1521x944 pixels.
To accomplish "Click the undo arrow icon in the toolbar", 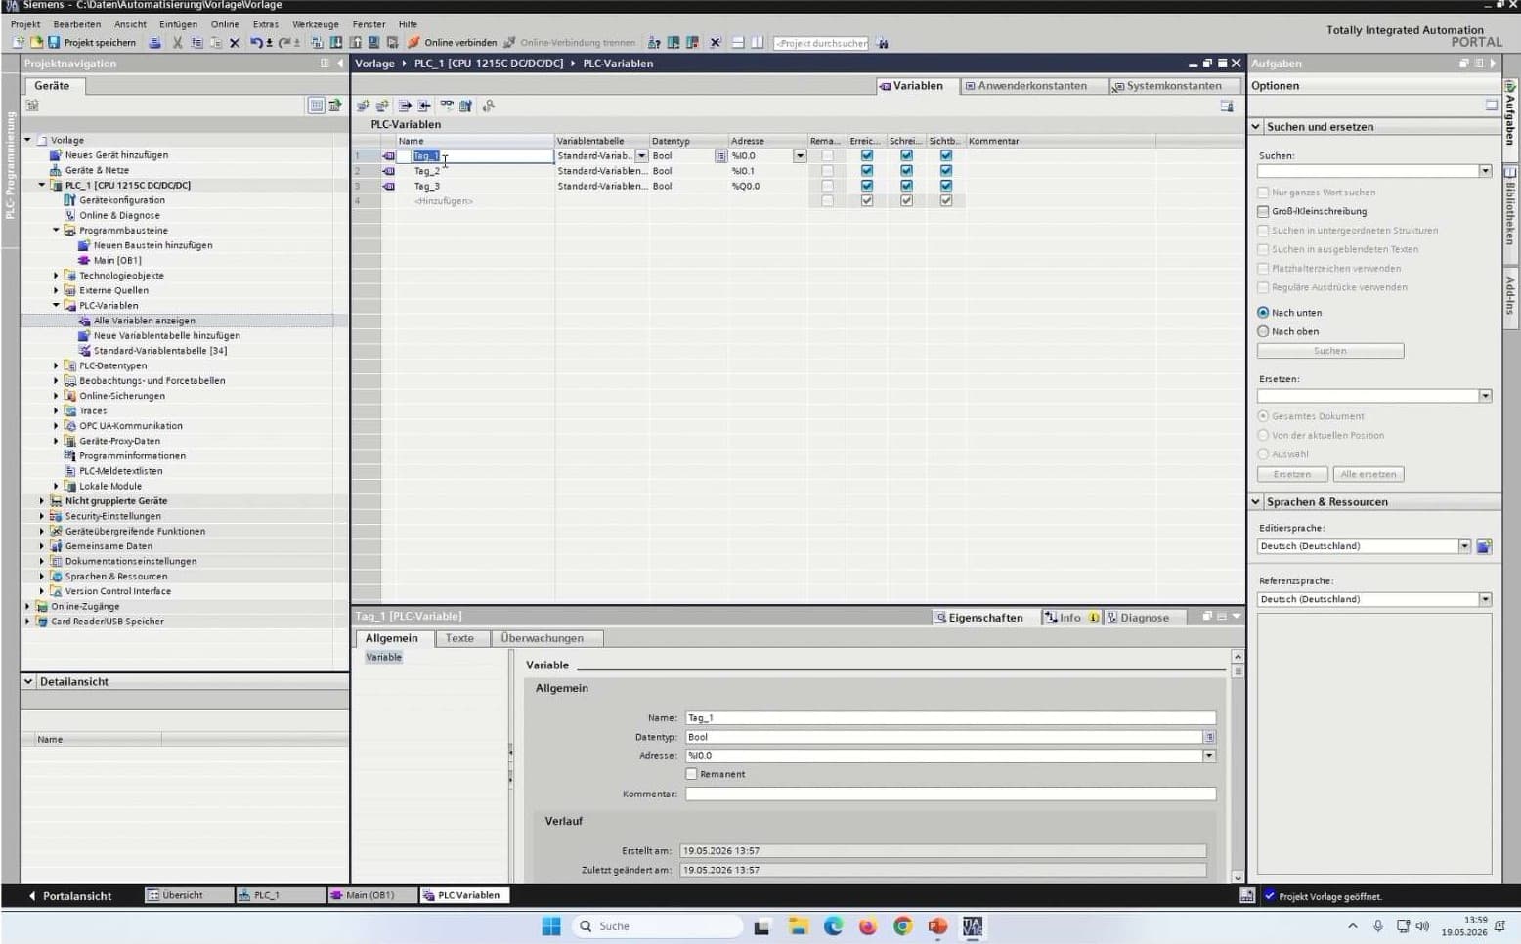I will click(256, 43).
